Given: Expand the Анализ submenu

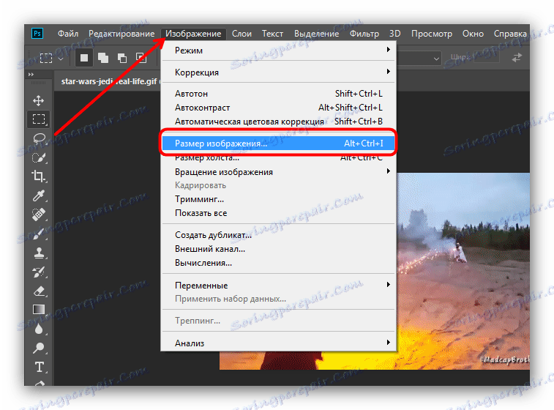Looking at the screenshot, I should [278, 343].
